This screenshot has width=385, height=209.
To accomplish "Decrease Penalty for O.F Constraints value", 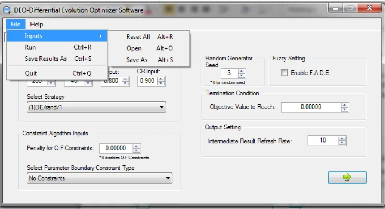I will (136, 150).
